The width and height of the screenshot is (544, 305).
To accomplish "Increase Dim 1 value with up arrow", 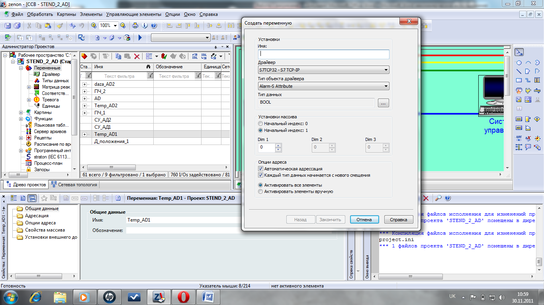I will 278,146.
